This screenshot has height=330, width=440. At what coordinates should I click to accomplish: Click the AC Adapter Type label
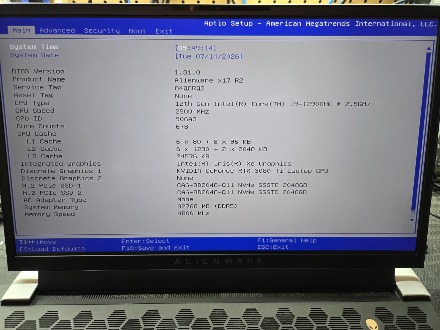point(55,200)
